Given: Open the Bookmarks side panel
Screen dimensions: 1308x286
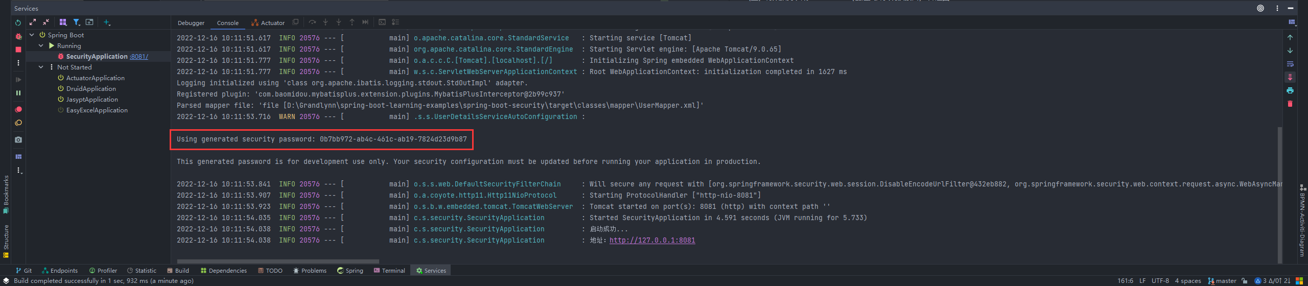Looking at the screenshot, I should 6,195.
